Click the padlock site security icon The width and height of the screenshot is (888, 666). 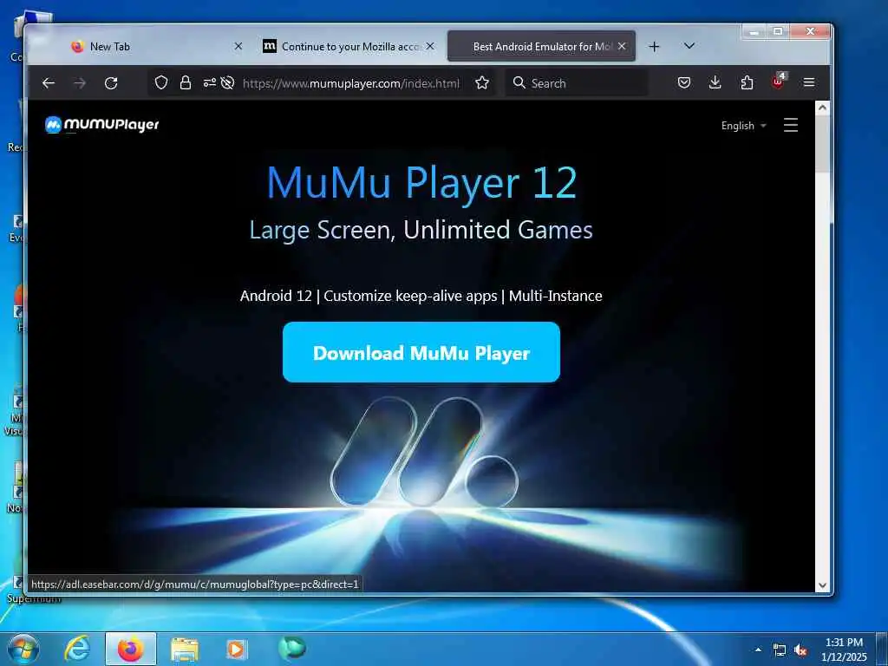tap(186, 82)
